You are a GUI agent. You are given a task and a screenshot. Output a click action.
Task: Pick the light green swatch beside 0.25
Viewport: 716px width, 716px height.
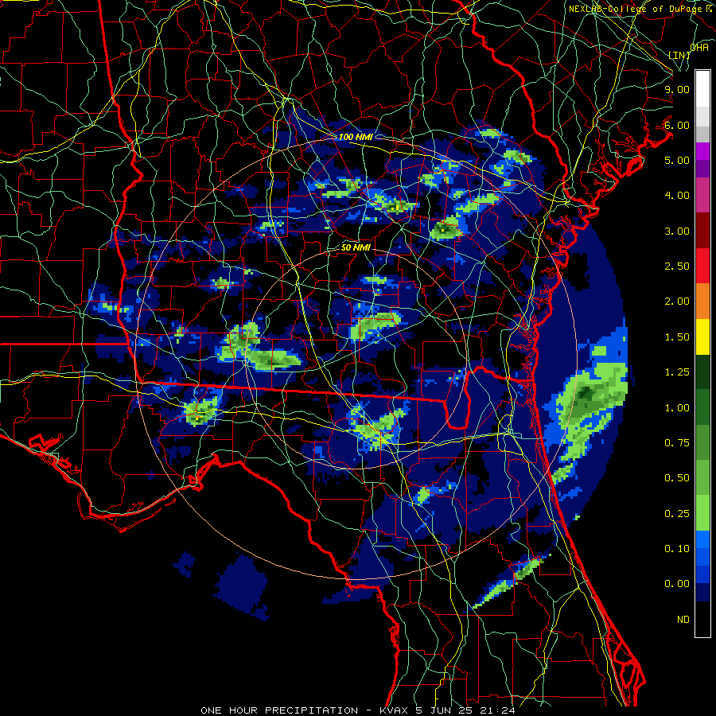pyautogui.click(x=702, y=514)
